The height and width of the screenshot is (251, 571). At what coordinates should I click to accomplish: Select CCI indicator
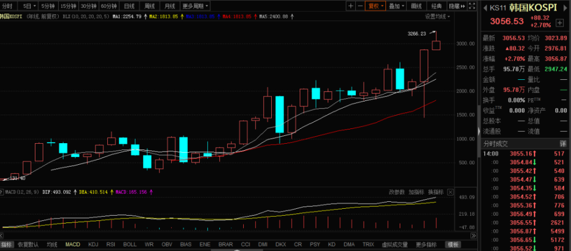click(246, 245)
